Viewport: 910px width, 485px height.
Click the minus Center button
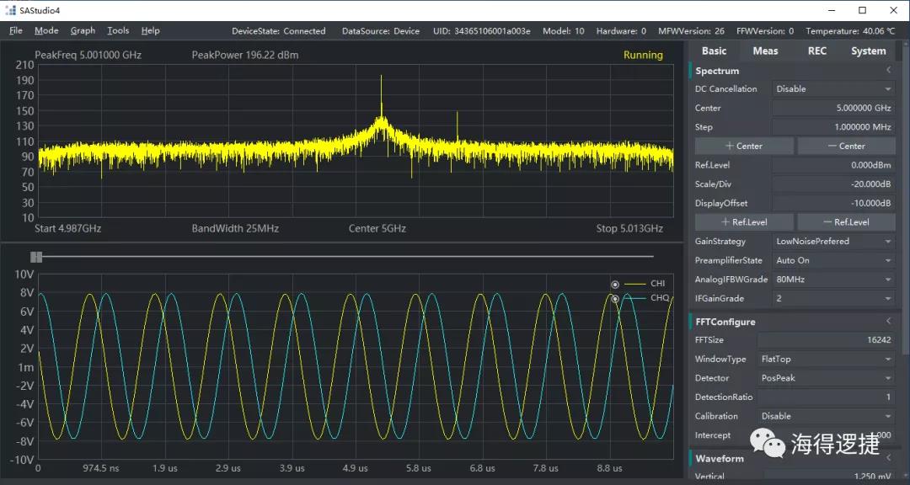[x=847, y=147]
